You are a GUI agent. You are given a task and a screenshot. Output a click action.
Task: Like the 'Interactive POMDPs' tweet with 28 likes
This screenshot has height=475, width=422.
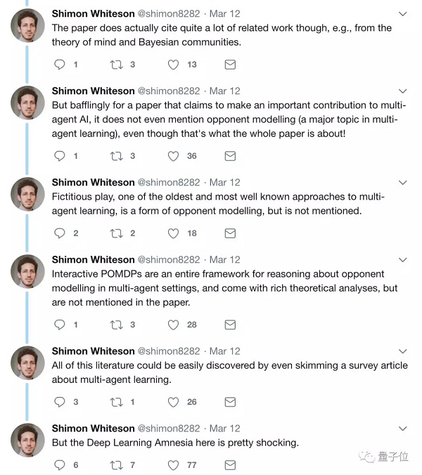173,325
